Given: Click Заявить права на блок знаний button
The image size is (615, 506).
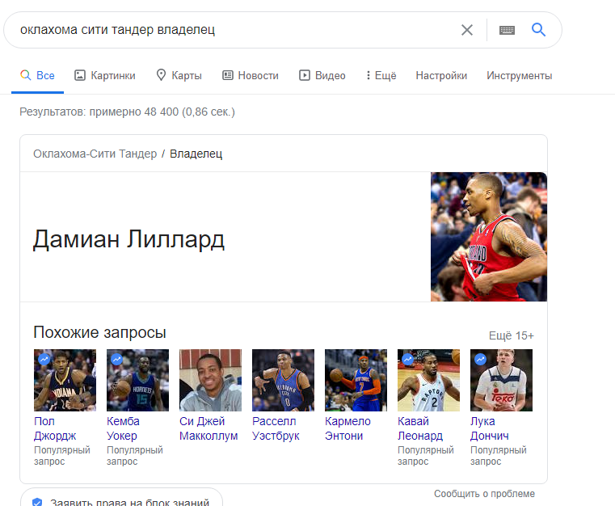Looking at the screenshot, I should click(x=121, y=498).
